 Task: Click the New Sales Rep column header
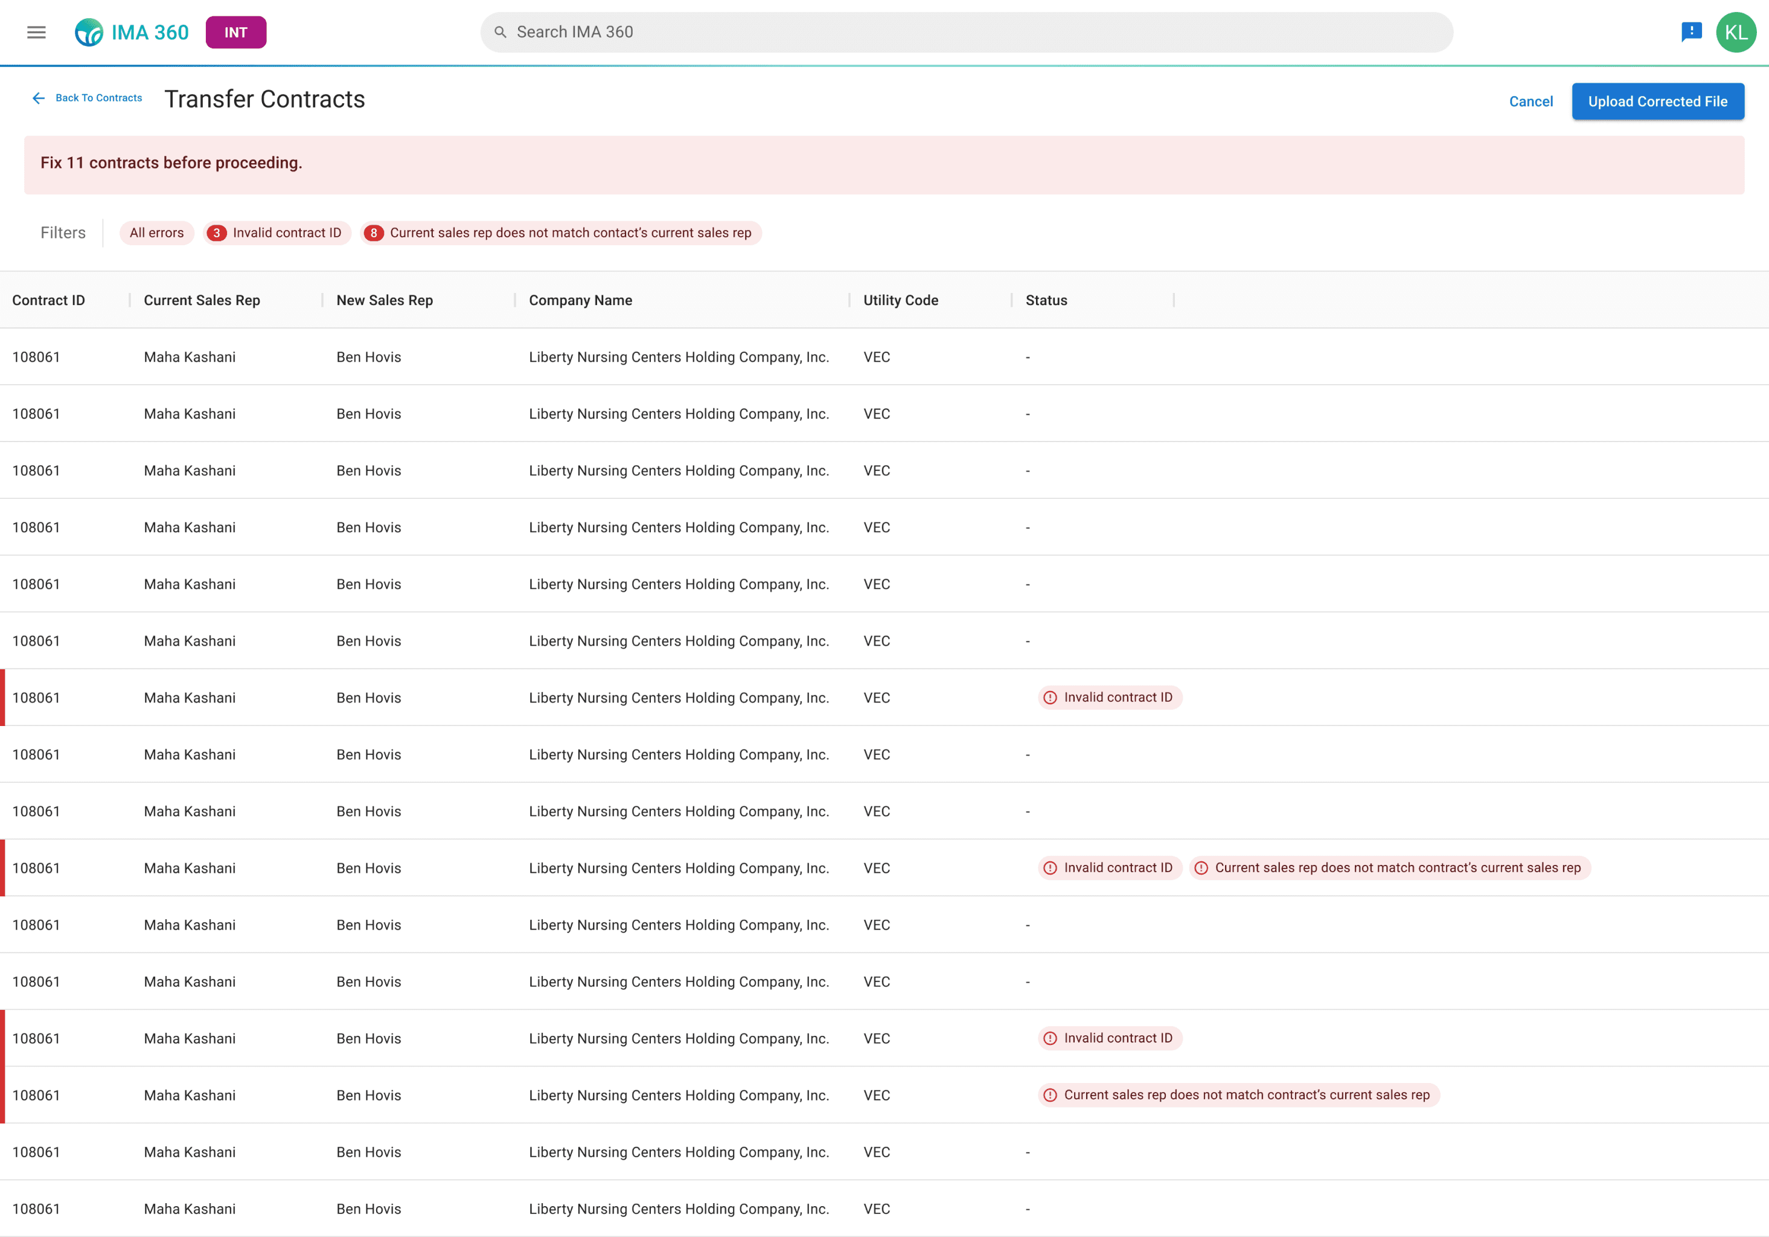point(385,301)
